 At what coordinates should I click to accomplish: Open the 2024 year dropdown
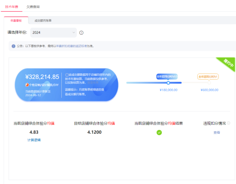(x=54, y=33)
